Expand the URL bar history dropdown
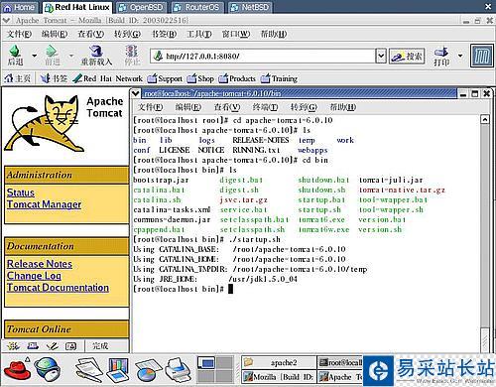Screen dimensions: 496x387 (381, 57)
